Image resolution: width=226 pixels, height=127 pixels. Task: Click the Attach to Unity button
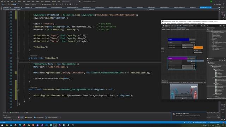point(46,4)
